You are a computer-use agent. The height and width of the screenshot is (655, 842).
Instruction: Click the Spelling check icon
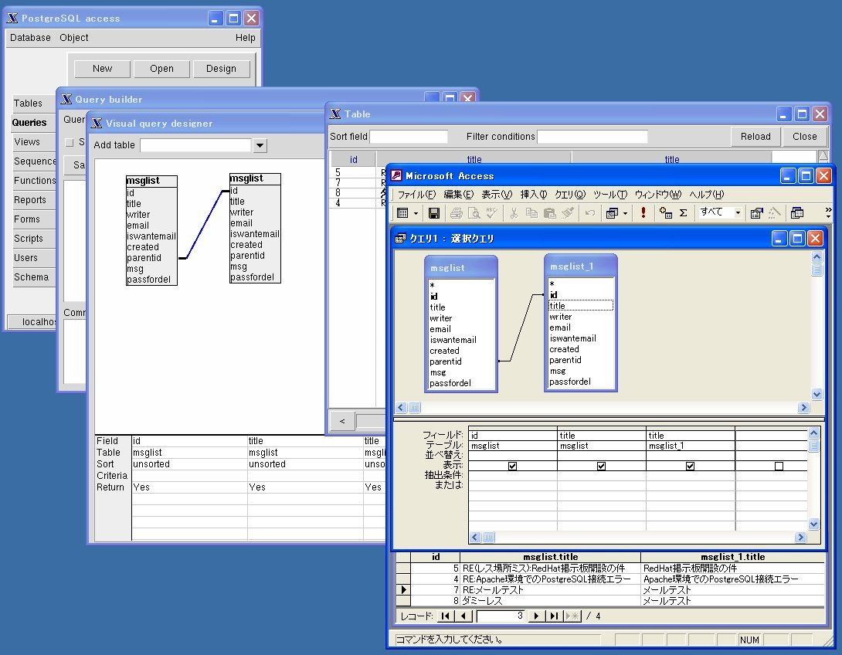tap(492, 213)
